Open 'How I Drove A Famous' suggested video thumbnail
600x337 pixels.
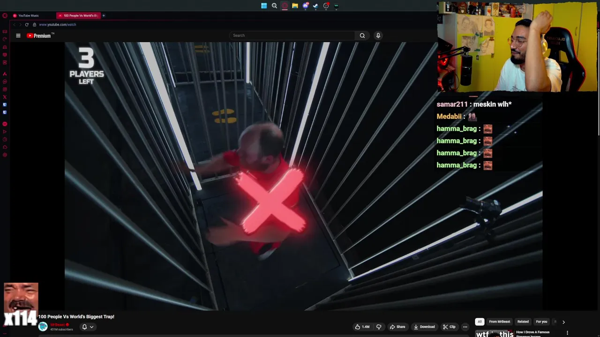[x=494, y=334]
